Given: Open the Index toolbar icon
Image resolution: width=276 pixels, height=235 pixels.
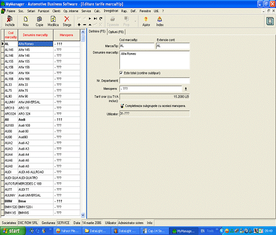Looking at the screenshot, I should coord(160,21).
